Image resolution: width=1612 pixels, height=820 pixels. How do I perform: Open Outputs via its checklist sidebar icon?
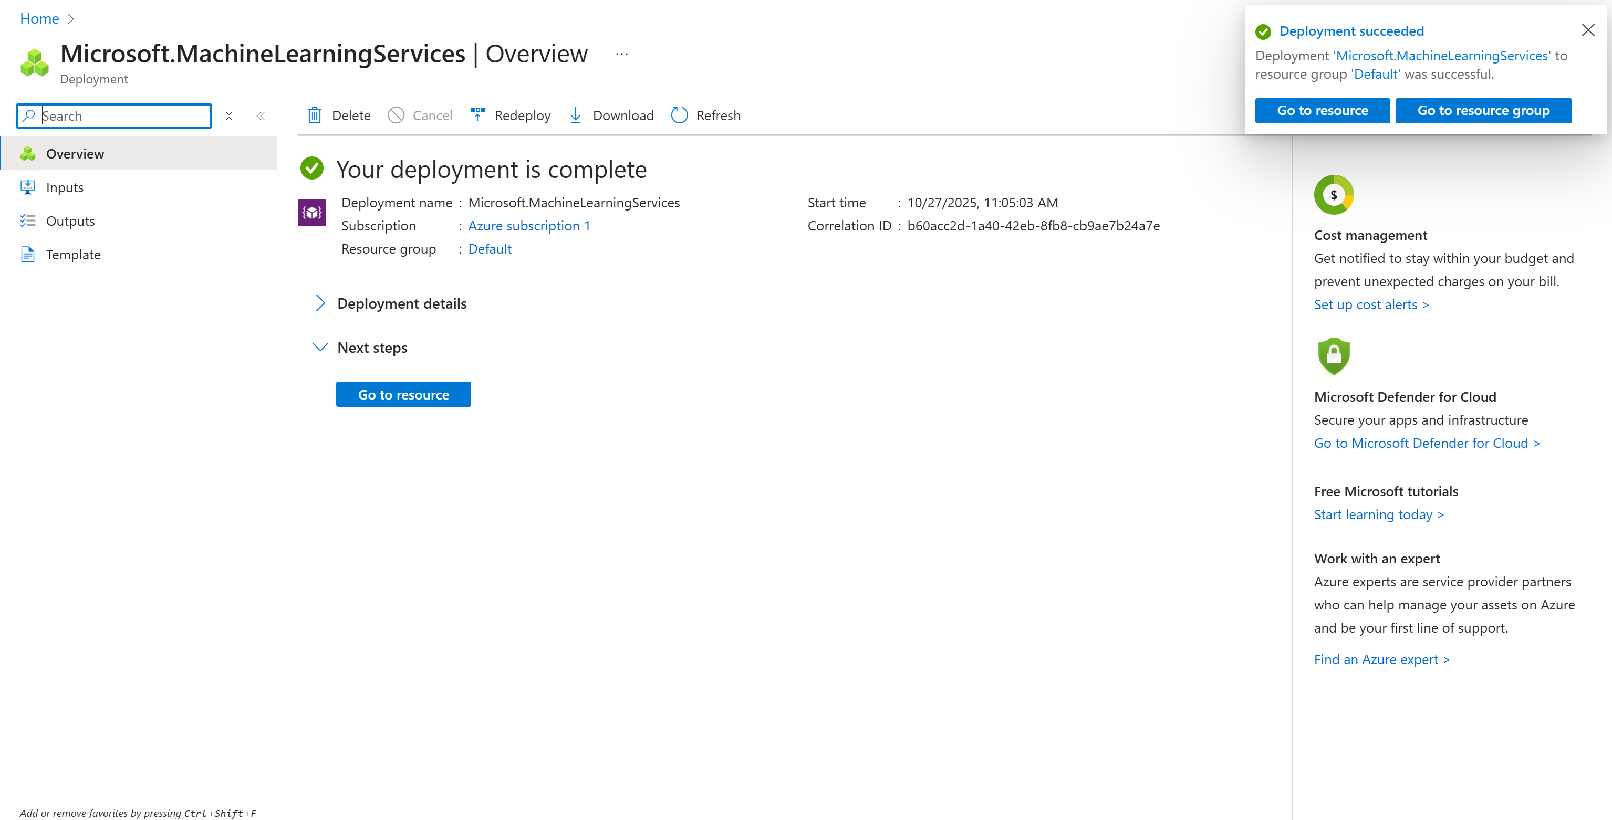pos(28,220)
